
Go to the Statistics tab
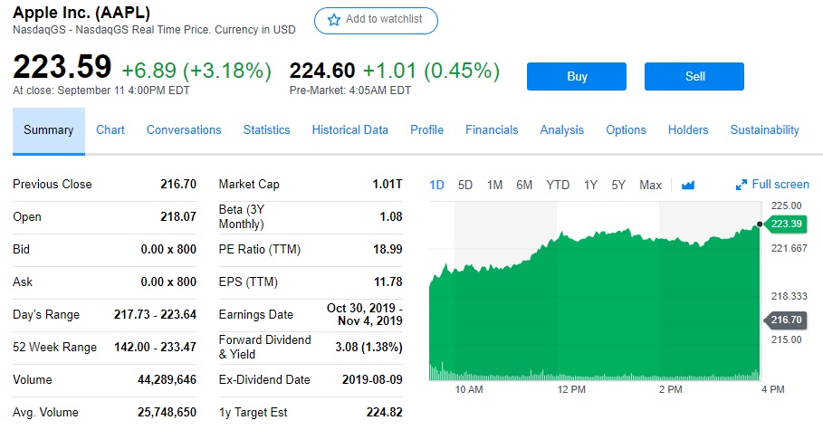[266, 130]
